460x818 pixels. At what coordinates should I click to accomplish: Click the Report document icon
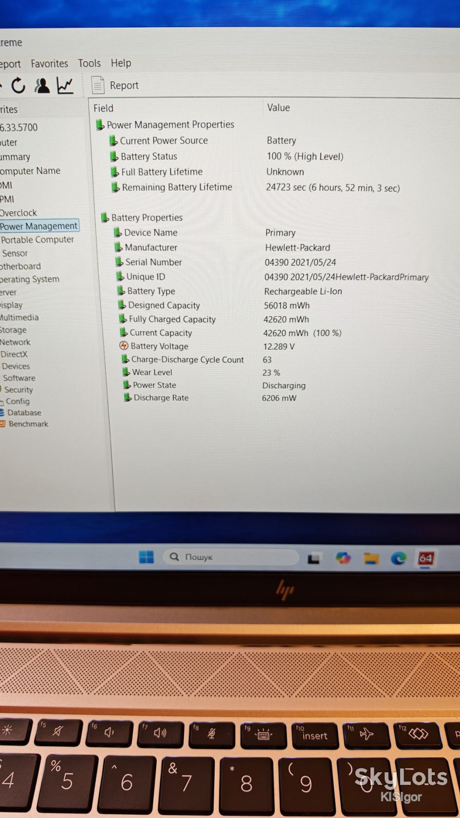coord(98,85)
